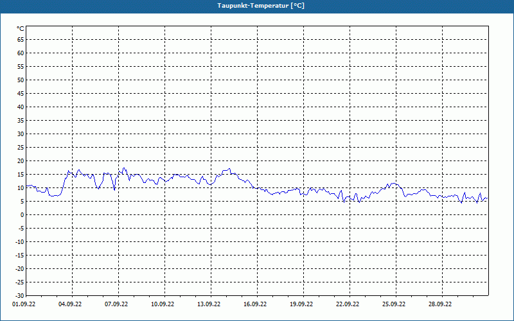Click the 07.09.22 date label
514x321 pixels.
(116, 304)
